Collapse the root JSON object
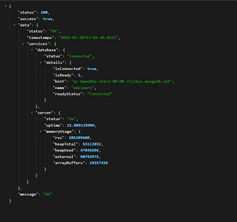This screenshot has height=222, width=237. [x=6, y=6]
